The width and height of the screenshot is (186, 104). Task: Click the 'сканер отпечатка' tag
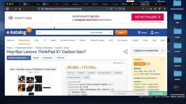(x=74, y=77)
